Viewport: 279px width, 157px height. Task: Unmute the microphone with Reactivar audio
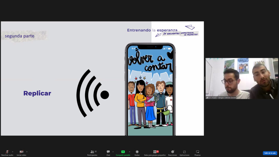click(7, 153)
